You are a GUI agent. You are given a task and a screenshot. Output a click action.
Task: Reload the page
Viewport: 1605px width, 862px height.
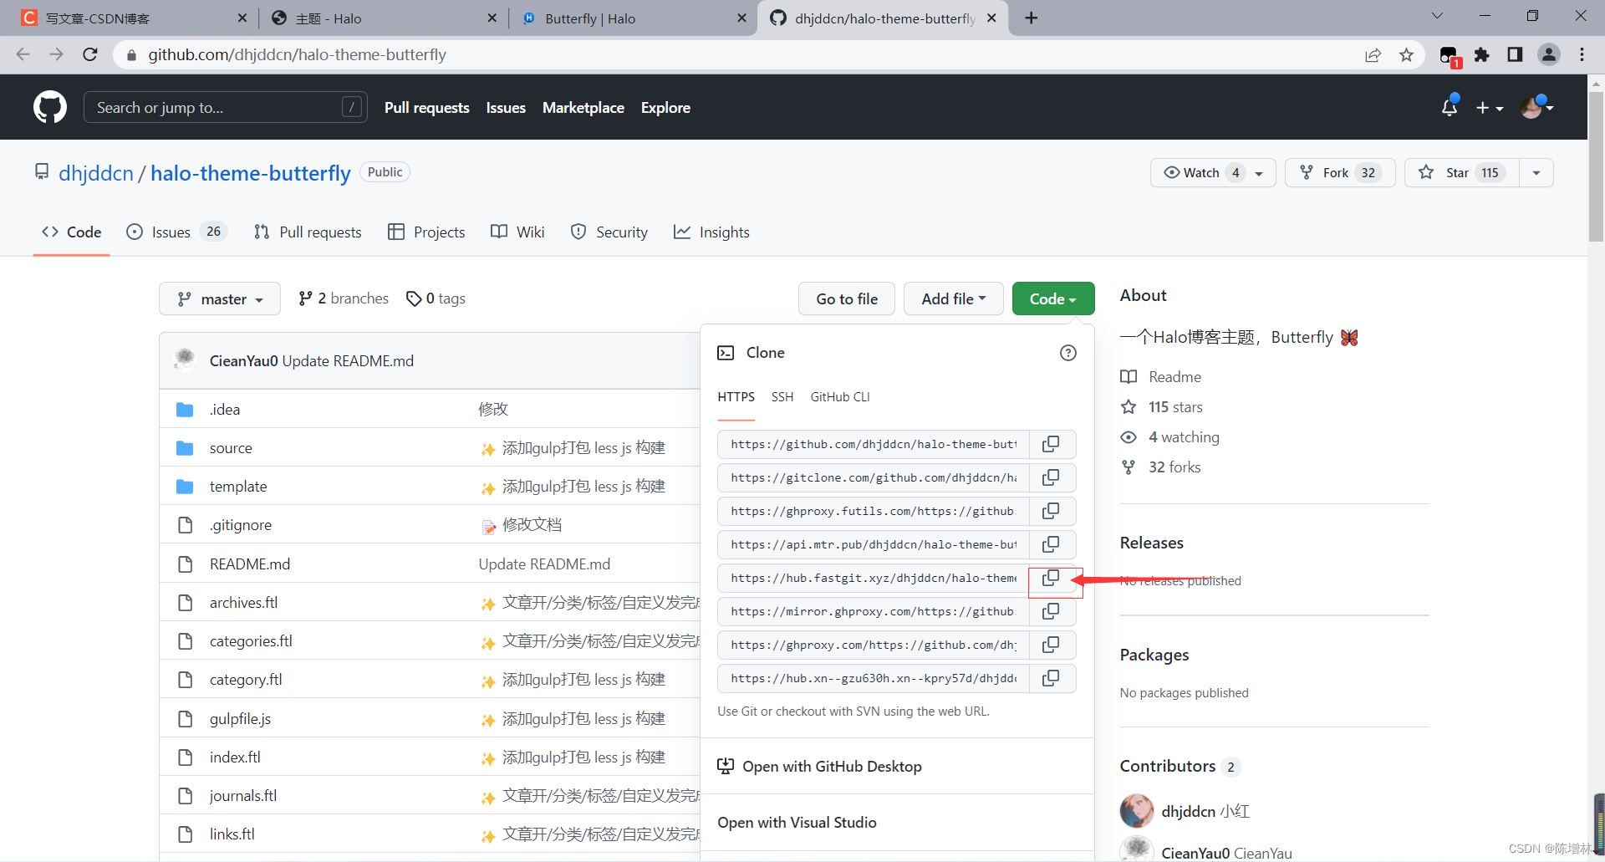(x=90, y=54)
